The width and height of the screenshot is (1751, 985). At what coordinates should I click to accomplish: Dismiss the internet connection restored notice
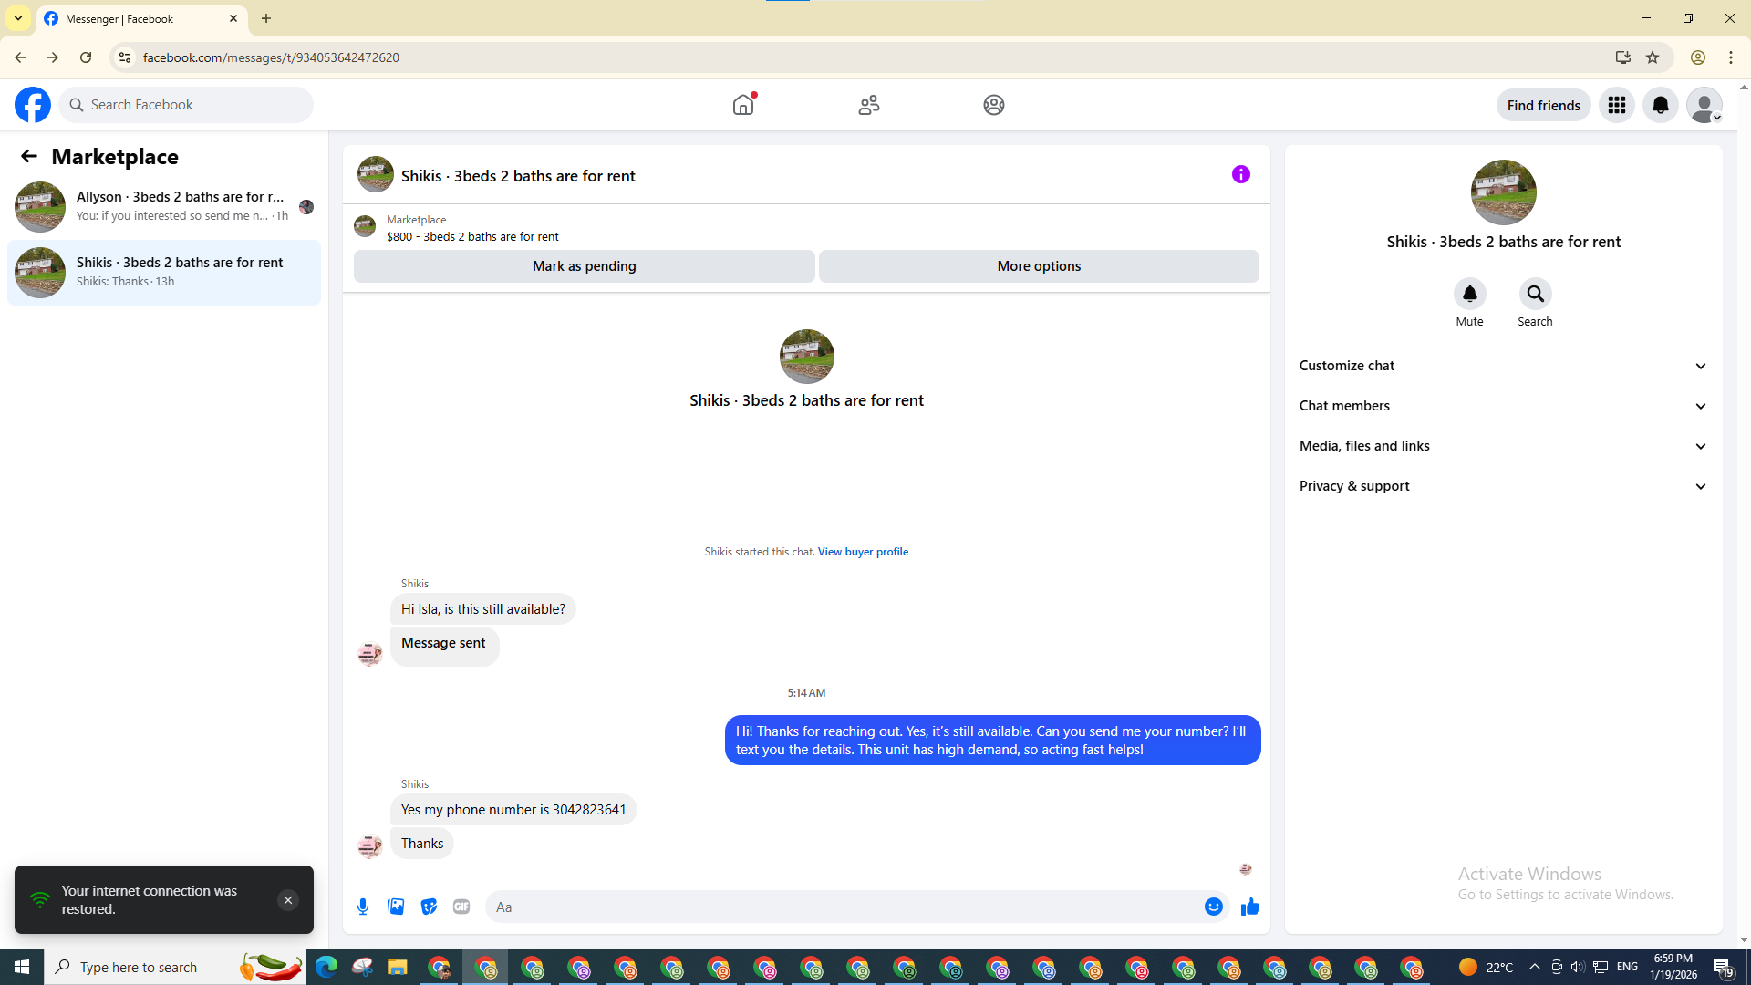tap(287, 900)
